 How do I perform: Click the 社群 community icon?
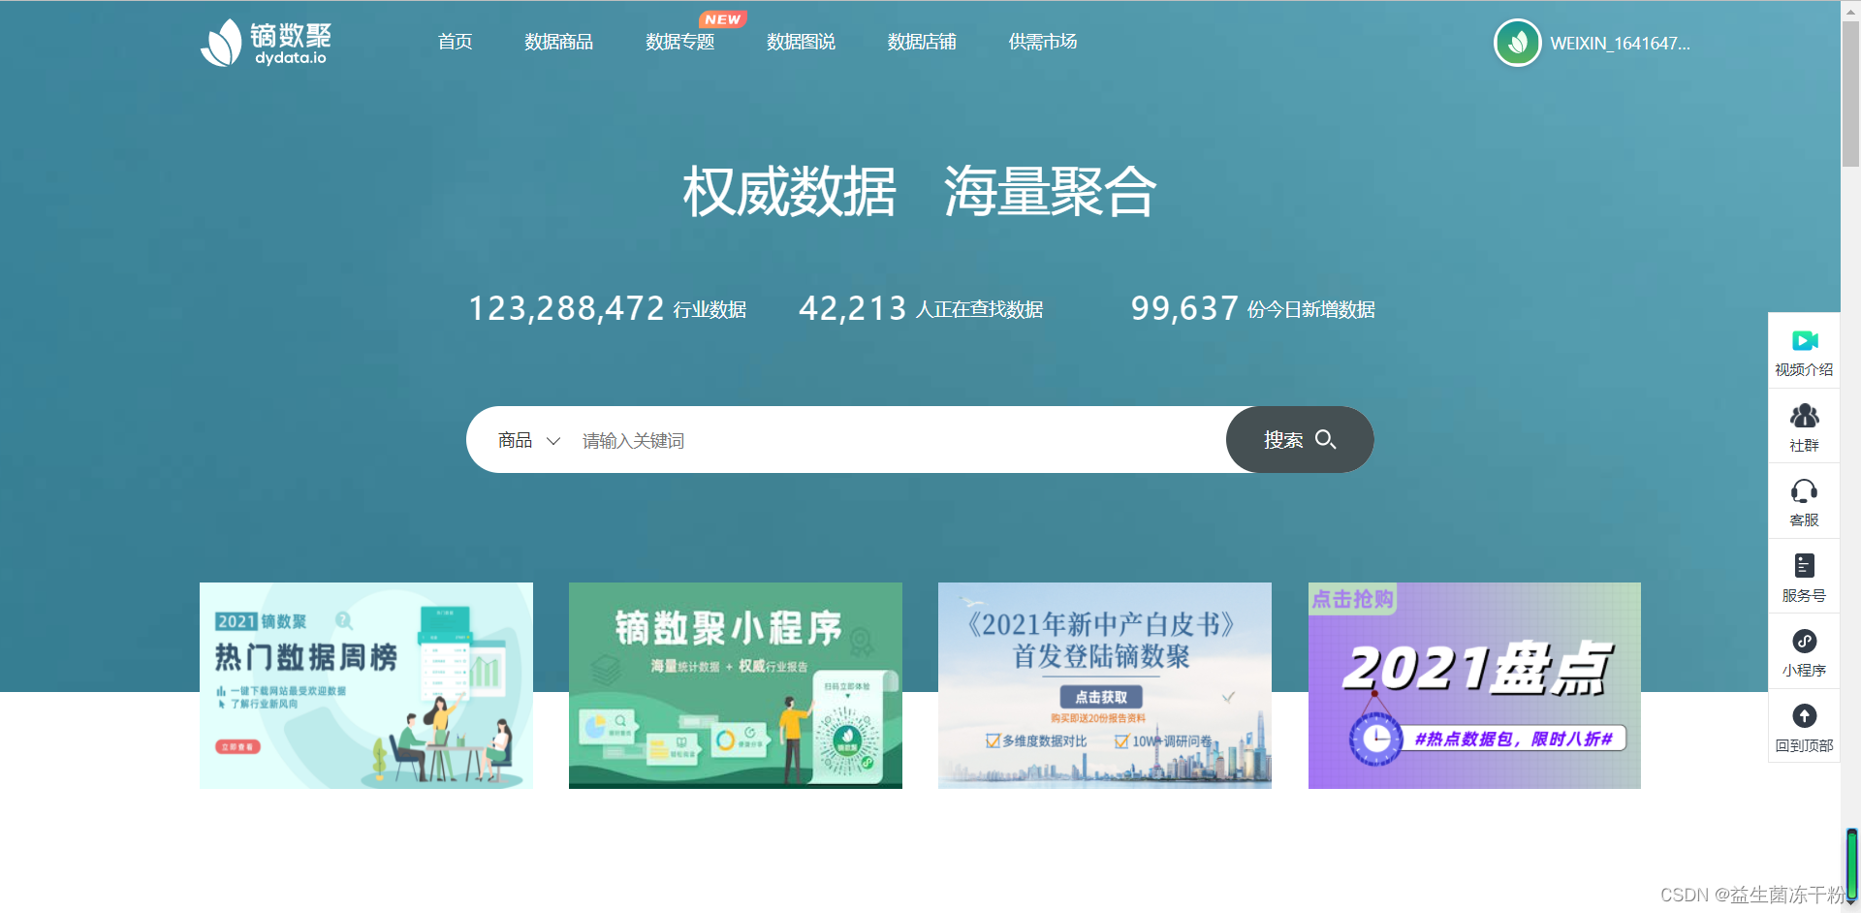(1804, 426)
